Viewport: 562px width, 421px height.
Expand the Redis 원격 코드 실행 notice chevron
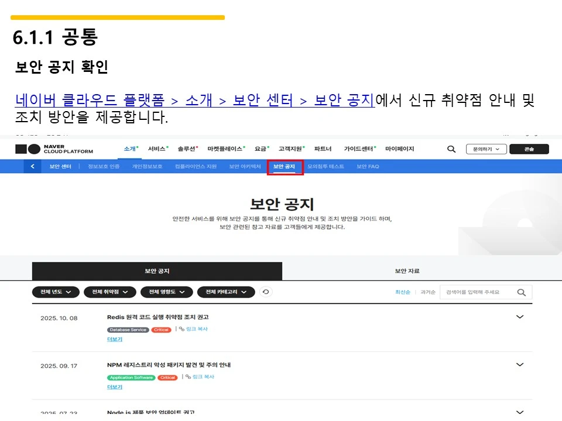pos(520,316)
